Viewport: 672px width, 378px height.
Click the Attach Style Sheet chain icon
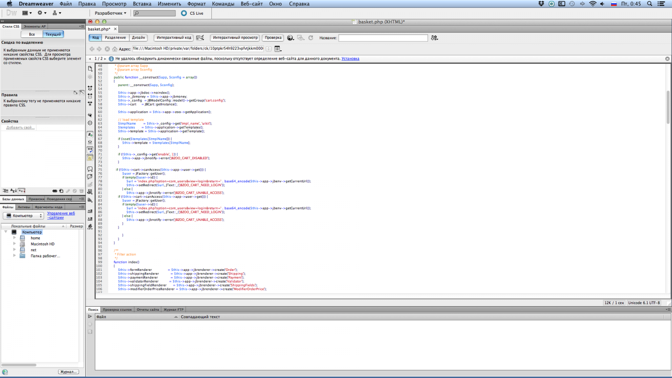55,191
